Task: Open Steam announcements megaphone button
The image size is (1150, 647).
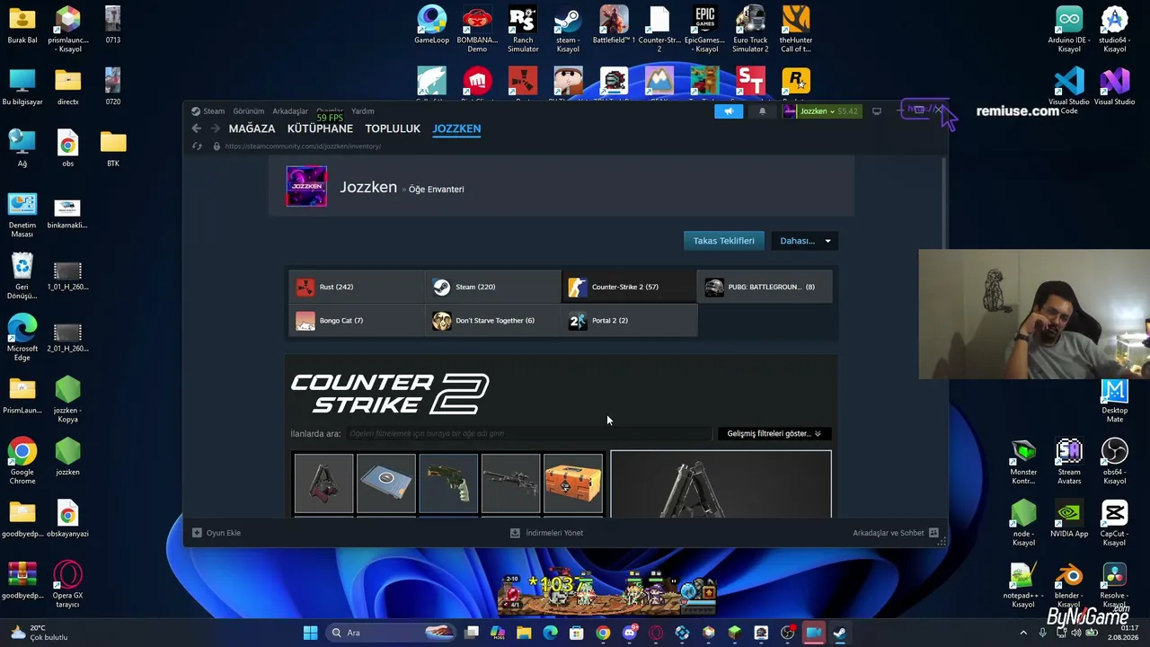Action: pyautogui.click(x=729, y=111)
